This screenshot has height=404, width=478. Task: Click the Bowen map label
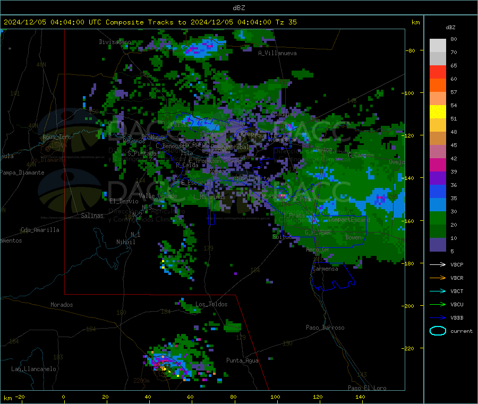pos(354,237)
